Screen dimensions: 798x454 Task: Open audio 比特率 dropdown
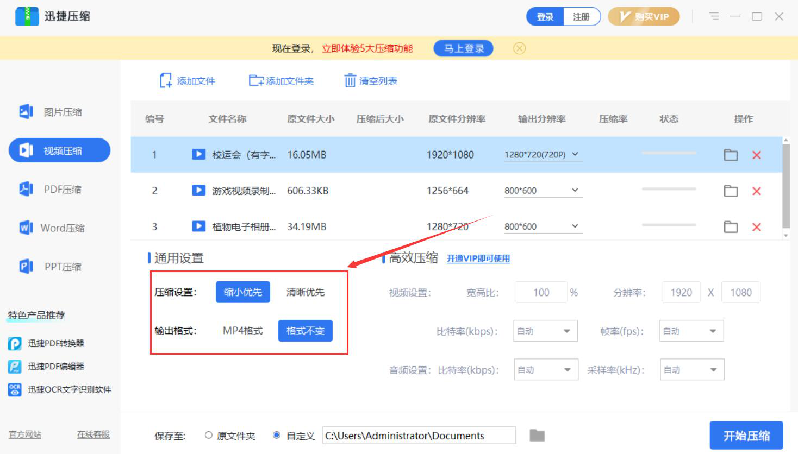(545, 370)
